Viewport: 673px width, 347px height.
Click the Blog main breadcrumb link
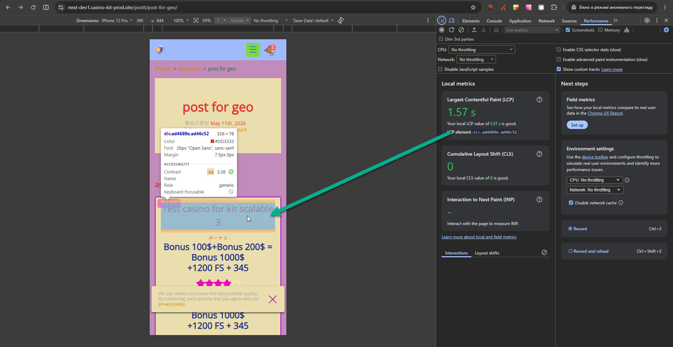pyautogui.click(x=190, y=69)
